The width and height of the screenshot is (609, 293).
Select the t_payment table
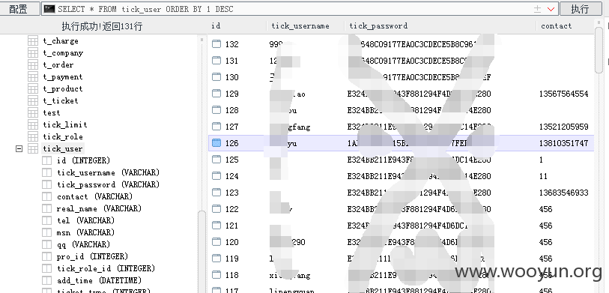62,77
